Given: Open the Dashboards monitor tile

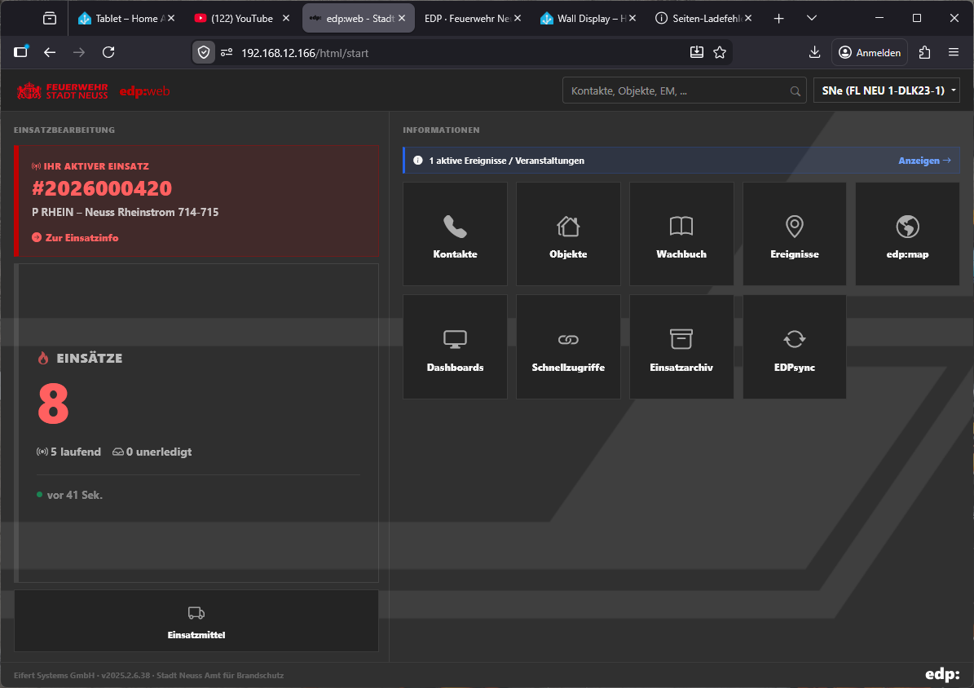Looking at the screenshot, I should tap(455, 347).
